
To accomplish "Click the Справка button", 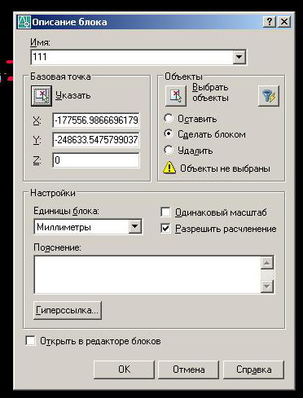I will click(x=253, y=370).
